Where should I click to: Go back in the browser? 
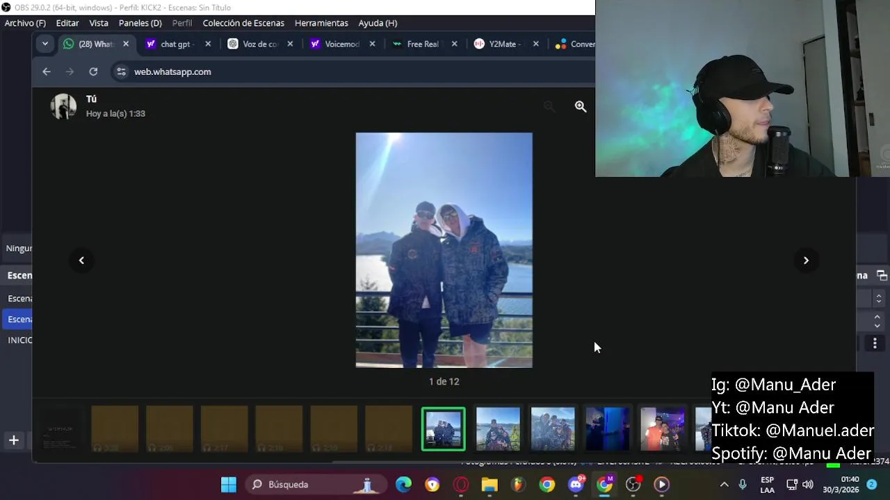pyautogui.click(x=47, y=72)
